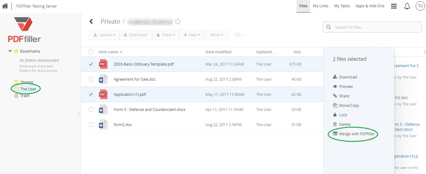Check the form2.doc checkbox
Screen dimensions: 426x174
[x=91, y=125]
